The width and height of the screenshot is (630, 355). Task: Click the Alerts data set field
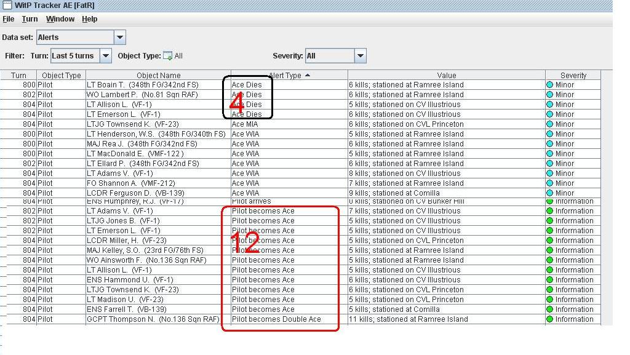click(75, 38)
